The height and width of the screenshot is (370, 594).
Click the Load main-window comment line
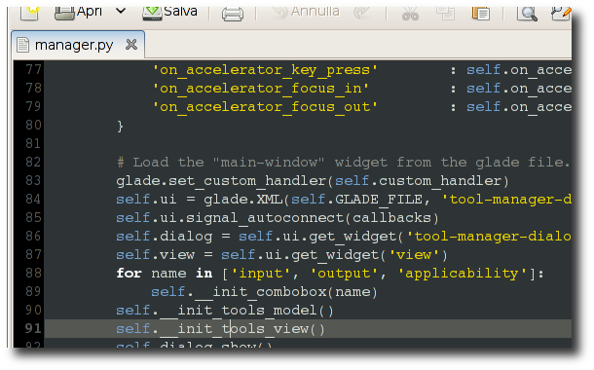[343, 163]
